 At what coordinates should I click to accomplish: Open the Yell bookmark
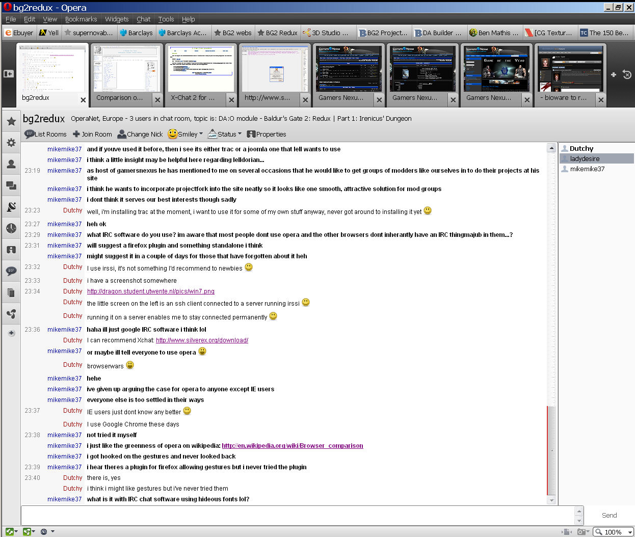click(x=49, y=33)
